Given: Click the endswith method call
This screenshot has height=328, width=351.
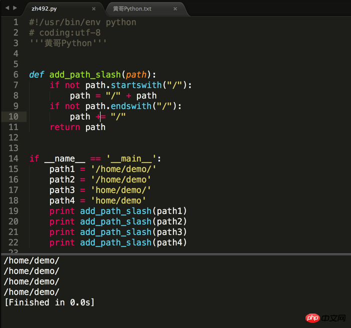Looking at the screenshot, I should click(131, 106).
